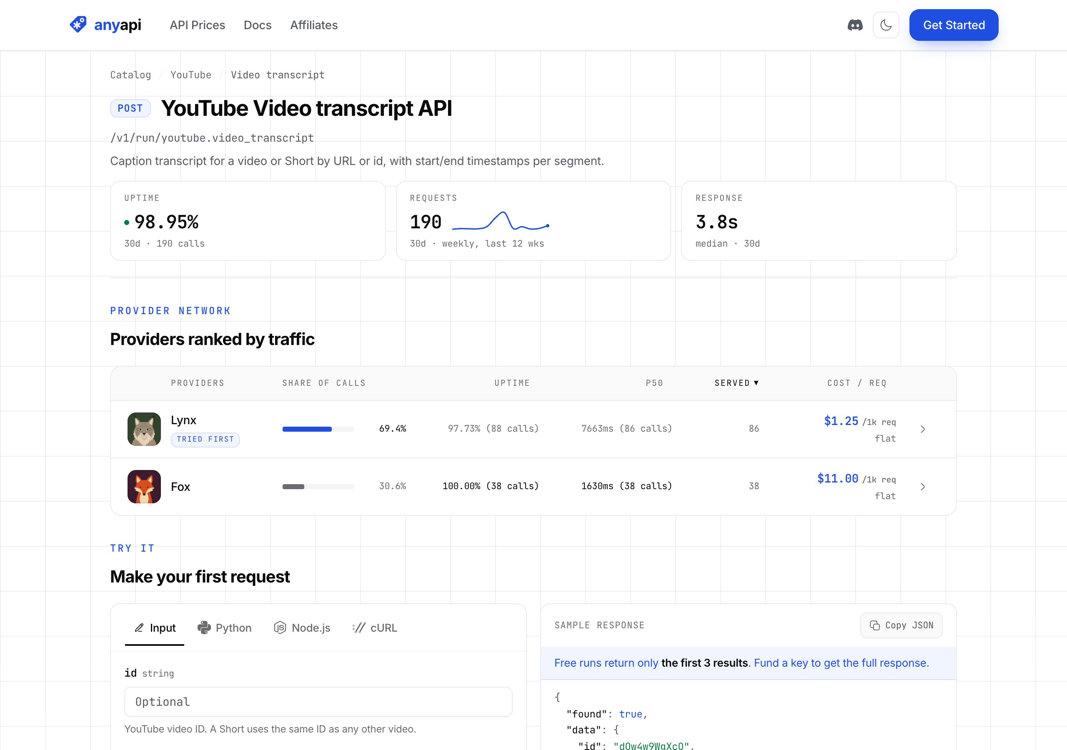Click the 98.95% uptime value
The image size is (1067, 750).
coord(166,222)
